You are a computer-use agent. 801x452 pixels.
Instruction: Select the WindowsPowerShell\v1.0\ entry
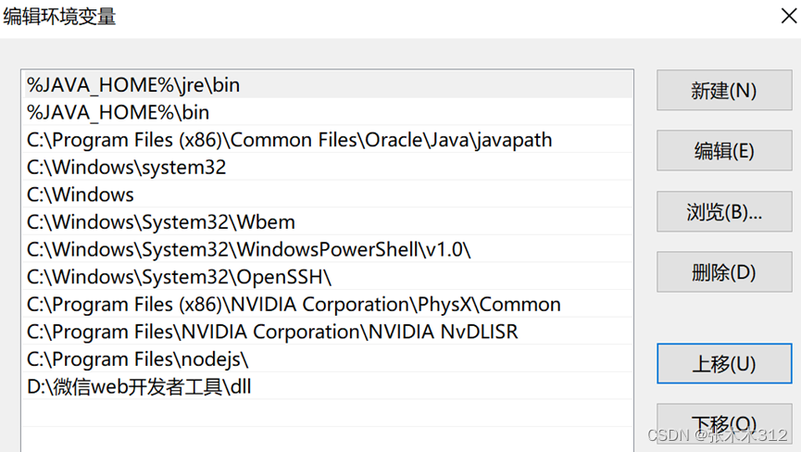click(328, 249)
